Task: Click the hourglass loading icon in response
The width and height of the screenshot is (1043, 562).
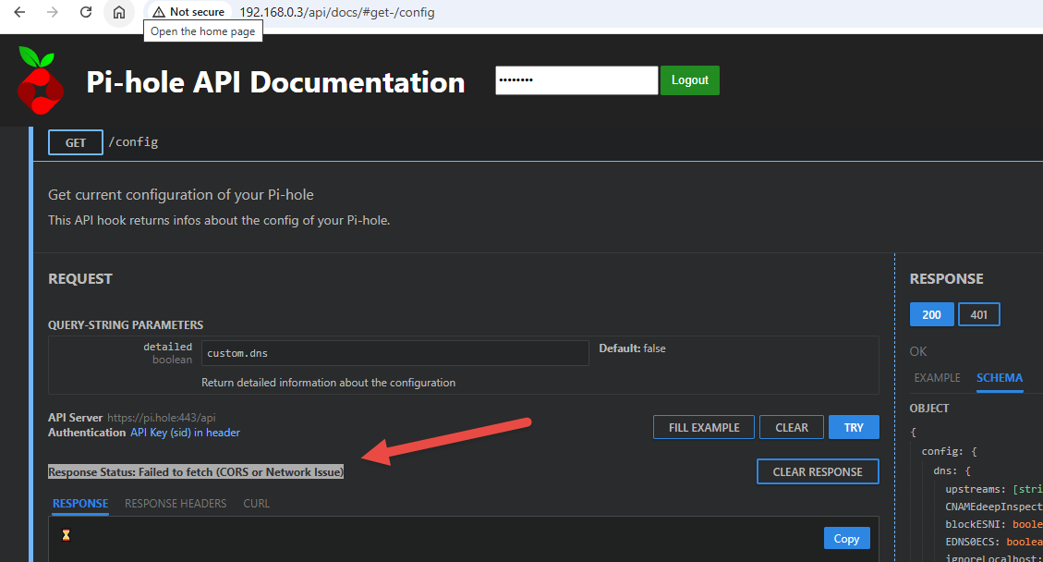Action: 66,535
